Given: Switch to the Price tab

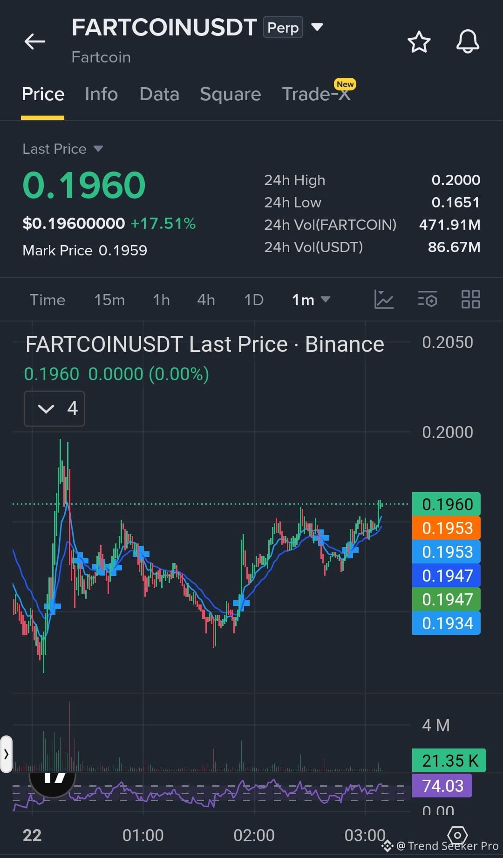Looking at the screenshot, I should tap(43, 94).
